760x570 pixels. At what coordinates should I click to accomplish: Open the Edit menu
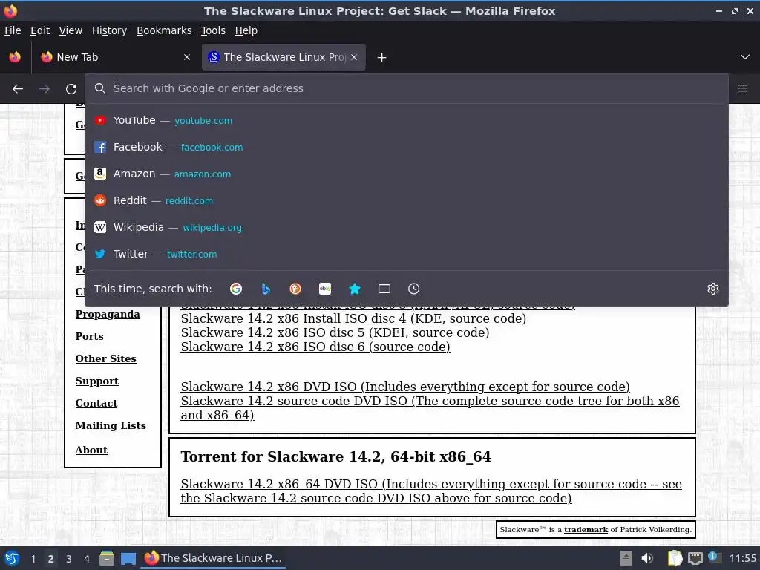tap(40, 30)
